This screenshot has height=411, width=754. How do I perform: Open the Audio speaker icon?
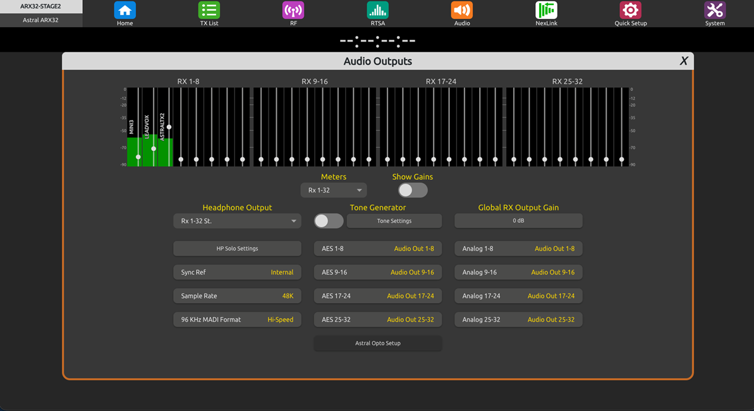(461, 10)
